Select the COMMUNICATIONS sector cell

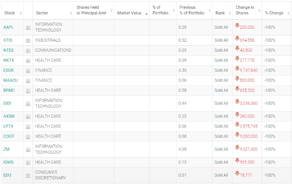tap(53, 50)
